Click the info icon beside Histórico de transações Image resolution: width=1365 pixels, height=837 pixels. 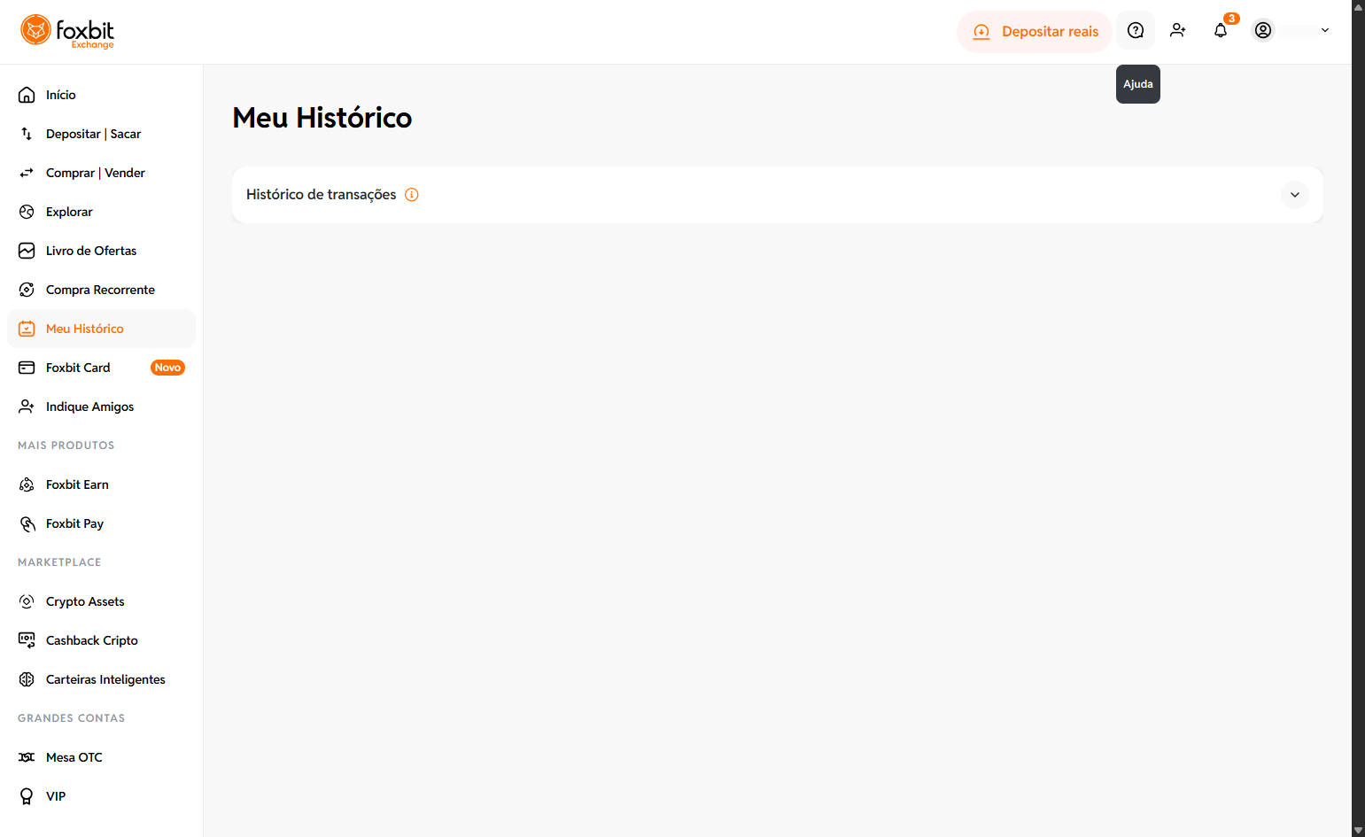click(x=412, y=195)
